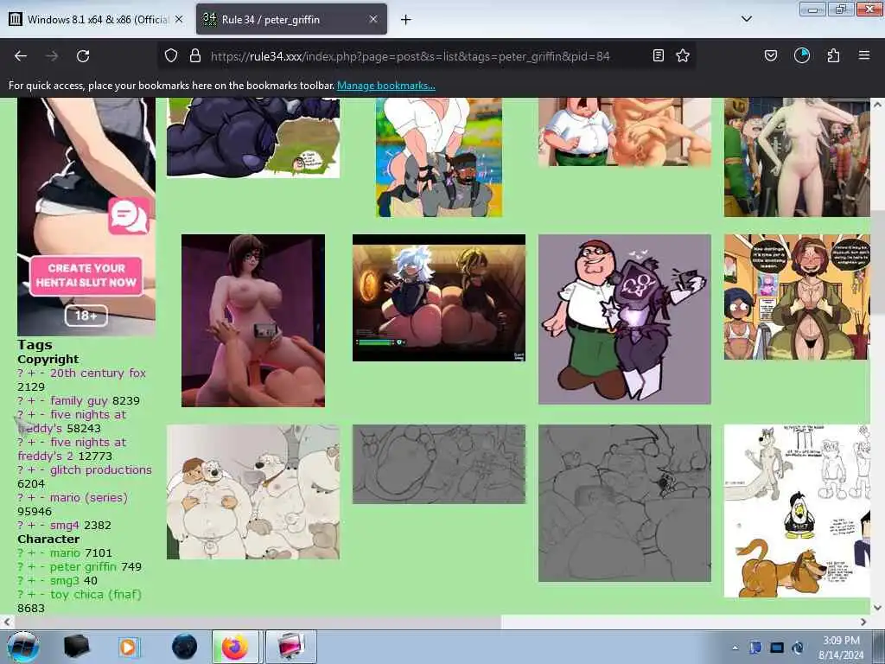Click the '+' beside the smg3 tag
The width and height of the screenshot is (885, 664).
pos(32,580)
